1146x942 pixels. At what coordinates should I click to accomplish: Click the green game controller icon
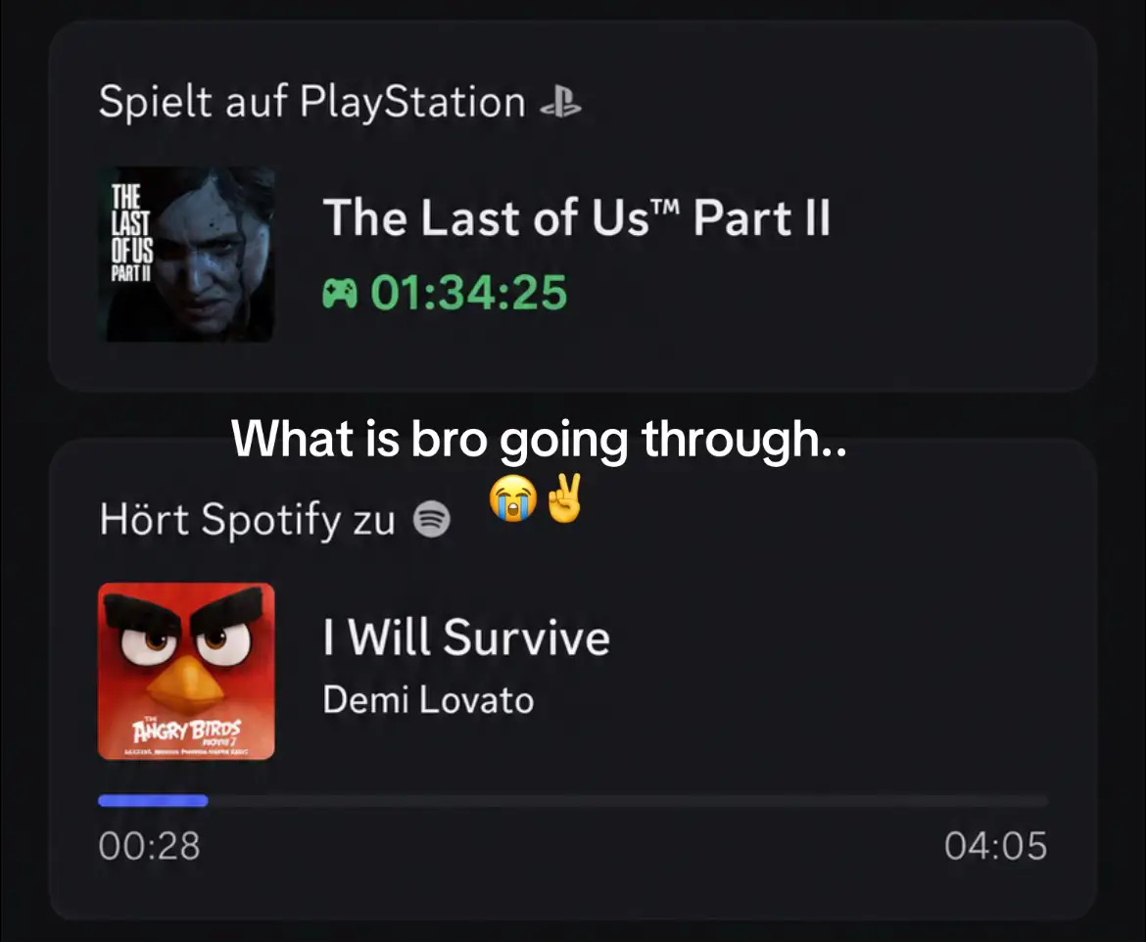click(x=340, y=294)
